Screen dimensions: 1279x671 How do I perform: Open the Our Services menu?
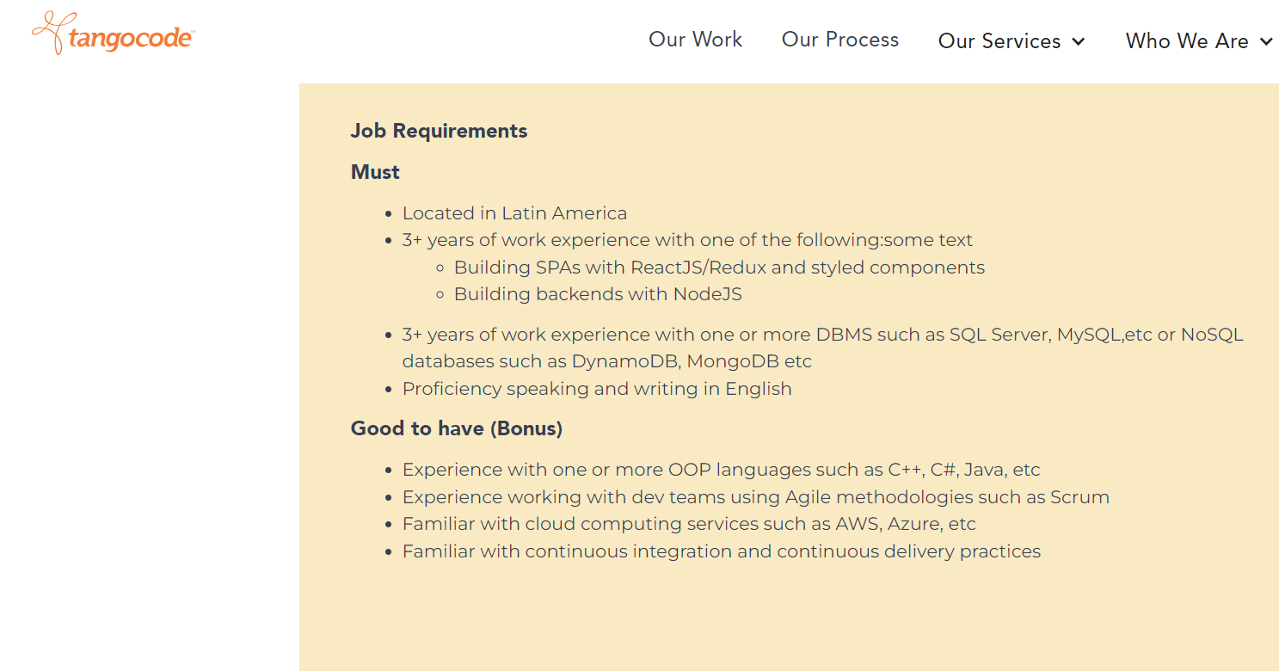point(1012,41)
